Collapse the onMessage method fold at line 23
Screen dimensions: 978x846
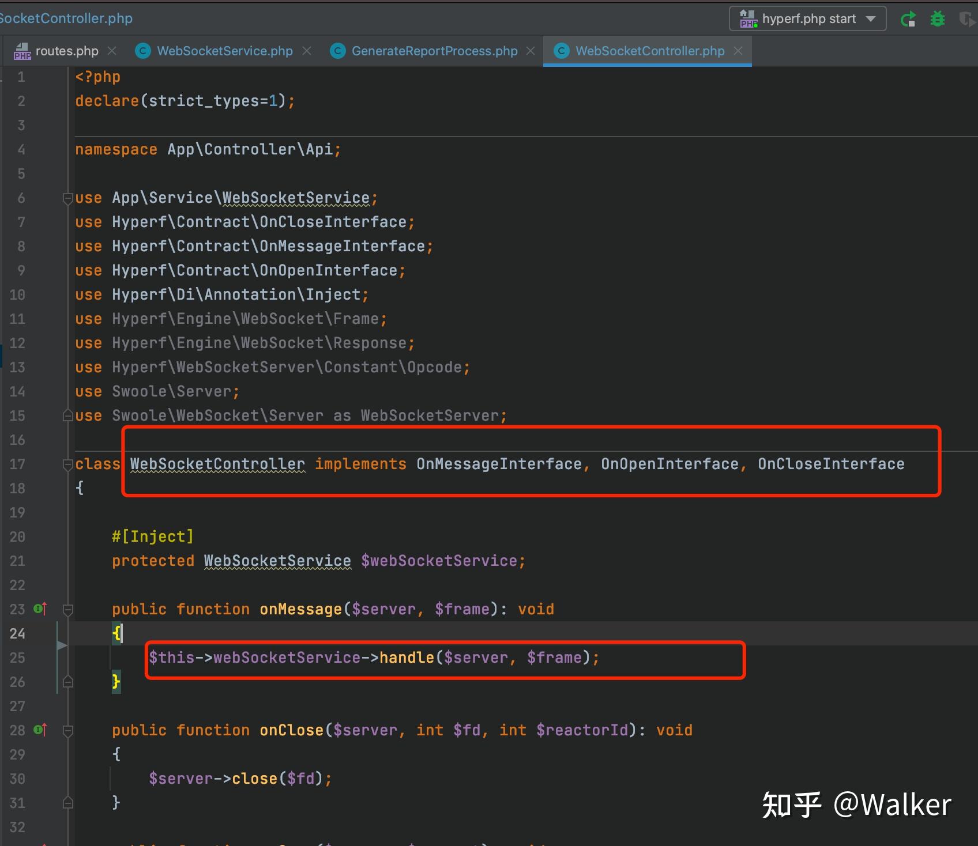[68, 609]
